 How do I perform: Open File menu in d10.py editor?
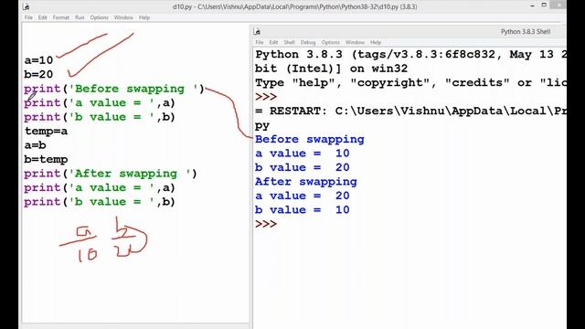point(28,17)
